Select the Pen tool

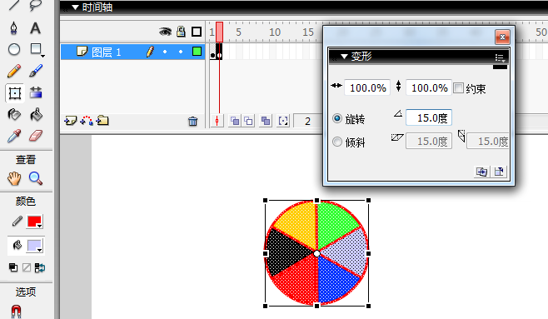13,28
